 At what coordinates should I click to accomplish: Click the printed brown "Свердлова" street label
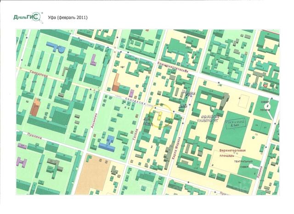coord(39,74)
